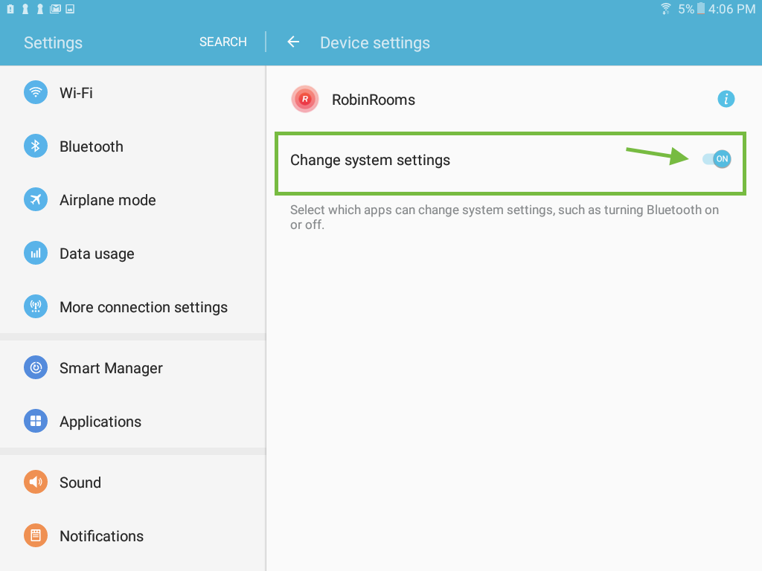Tap the Notifications icon

point(36,535)
